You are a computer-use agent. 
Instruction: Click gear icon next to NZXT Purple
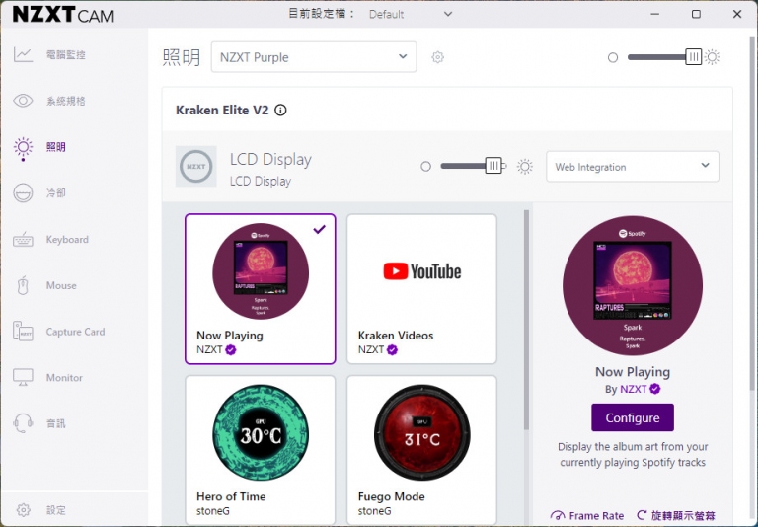pos(437,57)
